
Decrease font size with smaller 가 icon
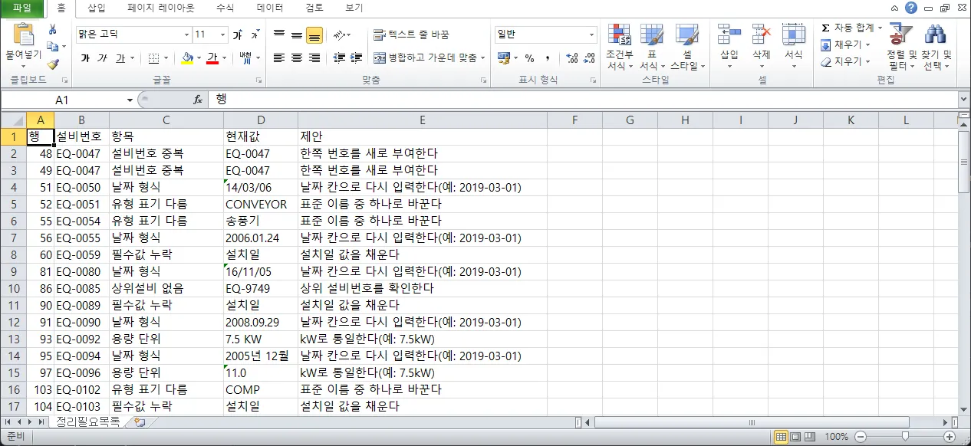tap(255, 35)
